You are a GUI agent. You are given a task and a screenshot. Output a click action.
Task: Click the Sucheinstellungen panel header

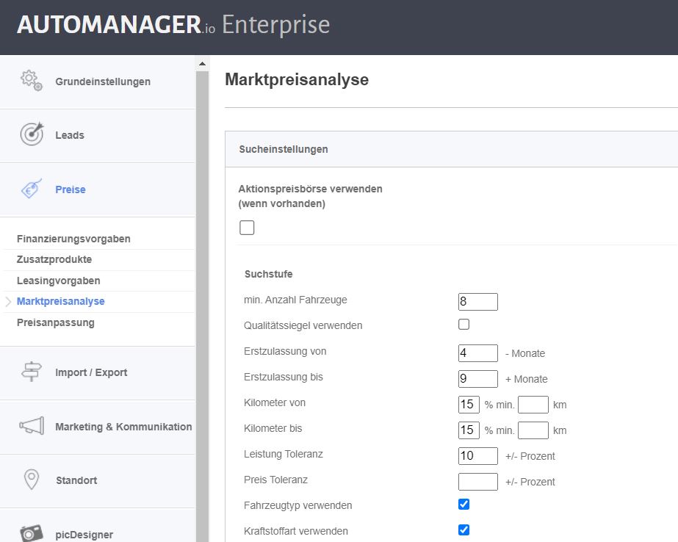click(x=452, y=149)
